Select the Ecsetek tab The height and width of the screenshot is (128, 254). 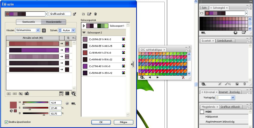coord(206,41)
